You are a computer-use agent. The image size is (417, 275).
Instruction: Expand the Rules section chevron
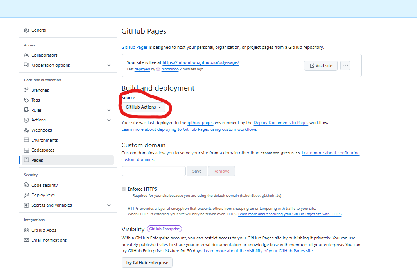[109, 110]
